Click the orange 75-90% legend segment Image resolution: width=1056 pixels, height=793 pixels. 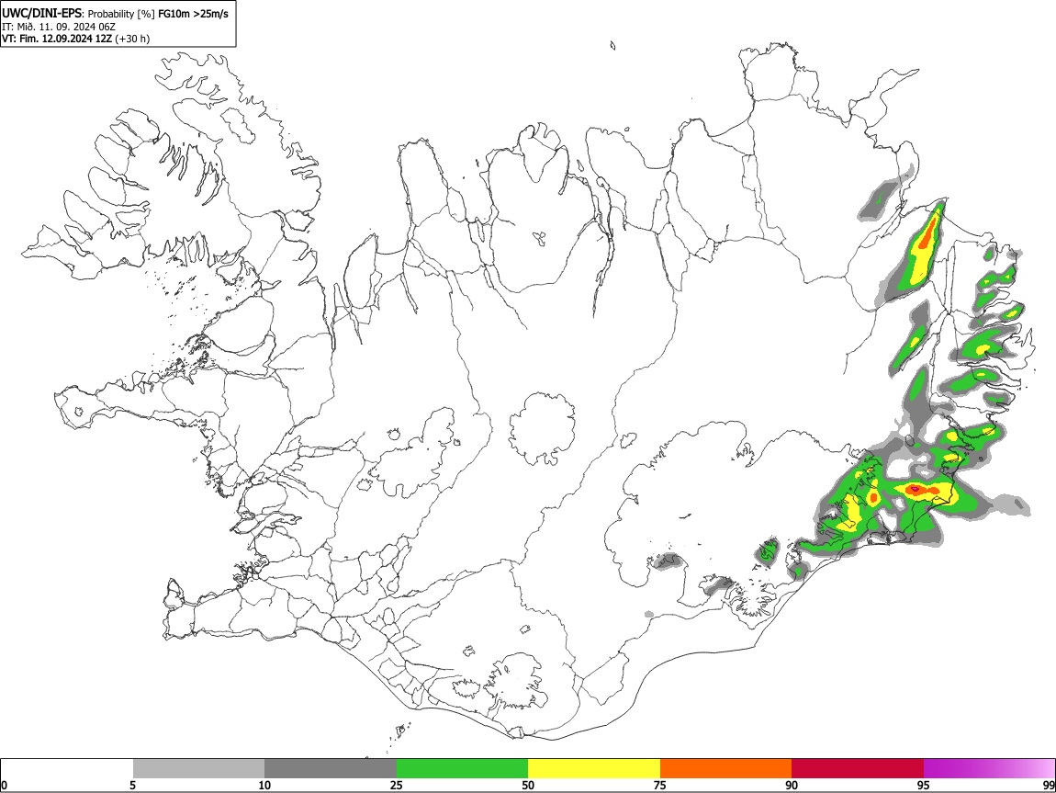point(726,769)
